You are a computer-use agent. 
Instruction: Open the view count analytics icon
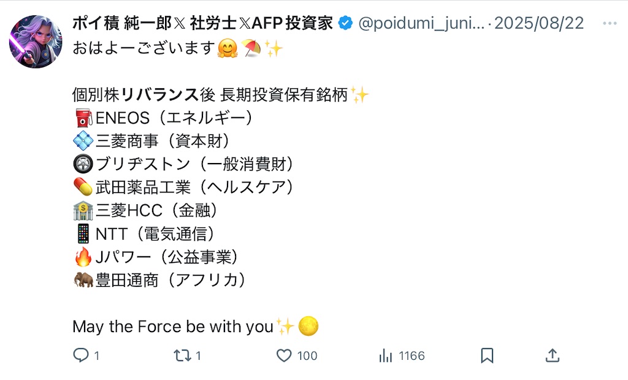click(x=386, y=355)
